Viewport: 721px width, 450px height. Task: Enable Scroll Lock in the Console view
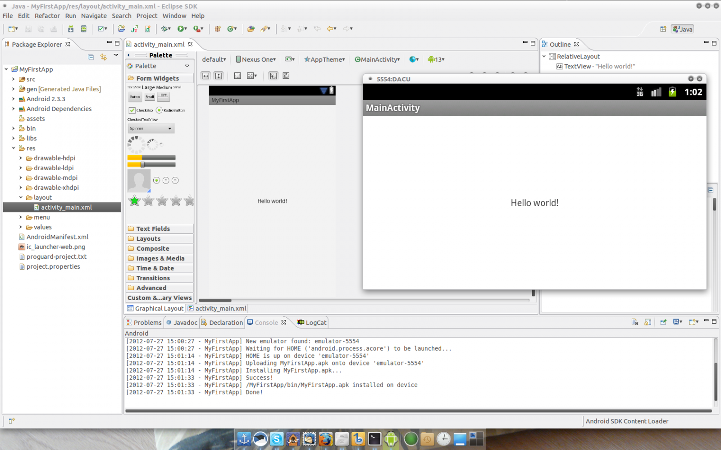[648, 322]
